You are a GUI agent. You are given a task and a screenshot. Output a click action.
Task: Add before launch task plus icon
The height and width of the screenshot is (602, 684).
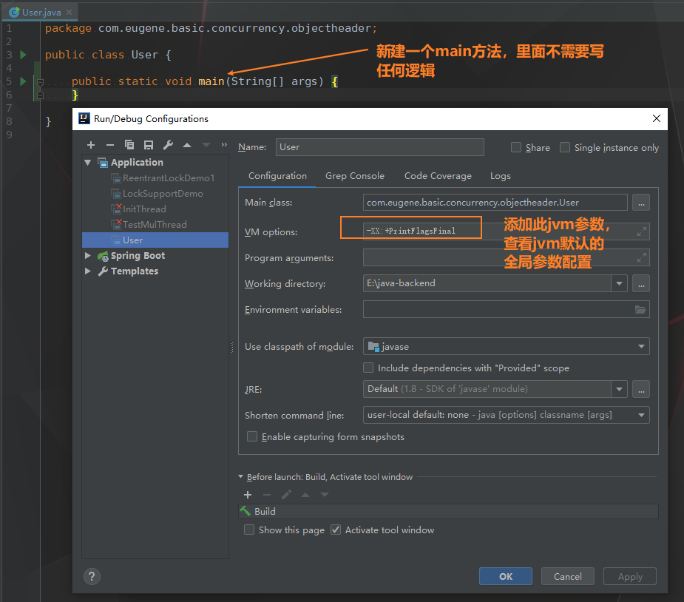click(x=248, y=495)
